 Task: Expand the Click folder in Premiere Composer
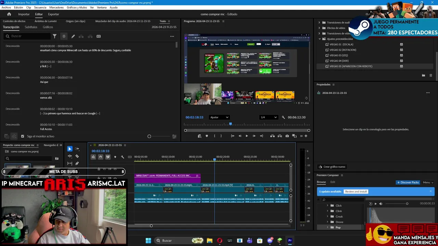[327, 206]
